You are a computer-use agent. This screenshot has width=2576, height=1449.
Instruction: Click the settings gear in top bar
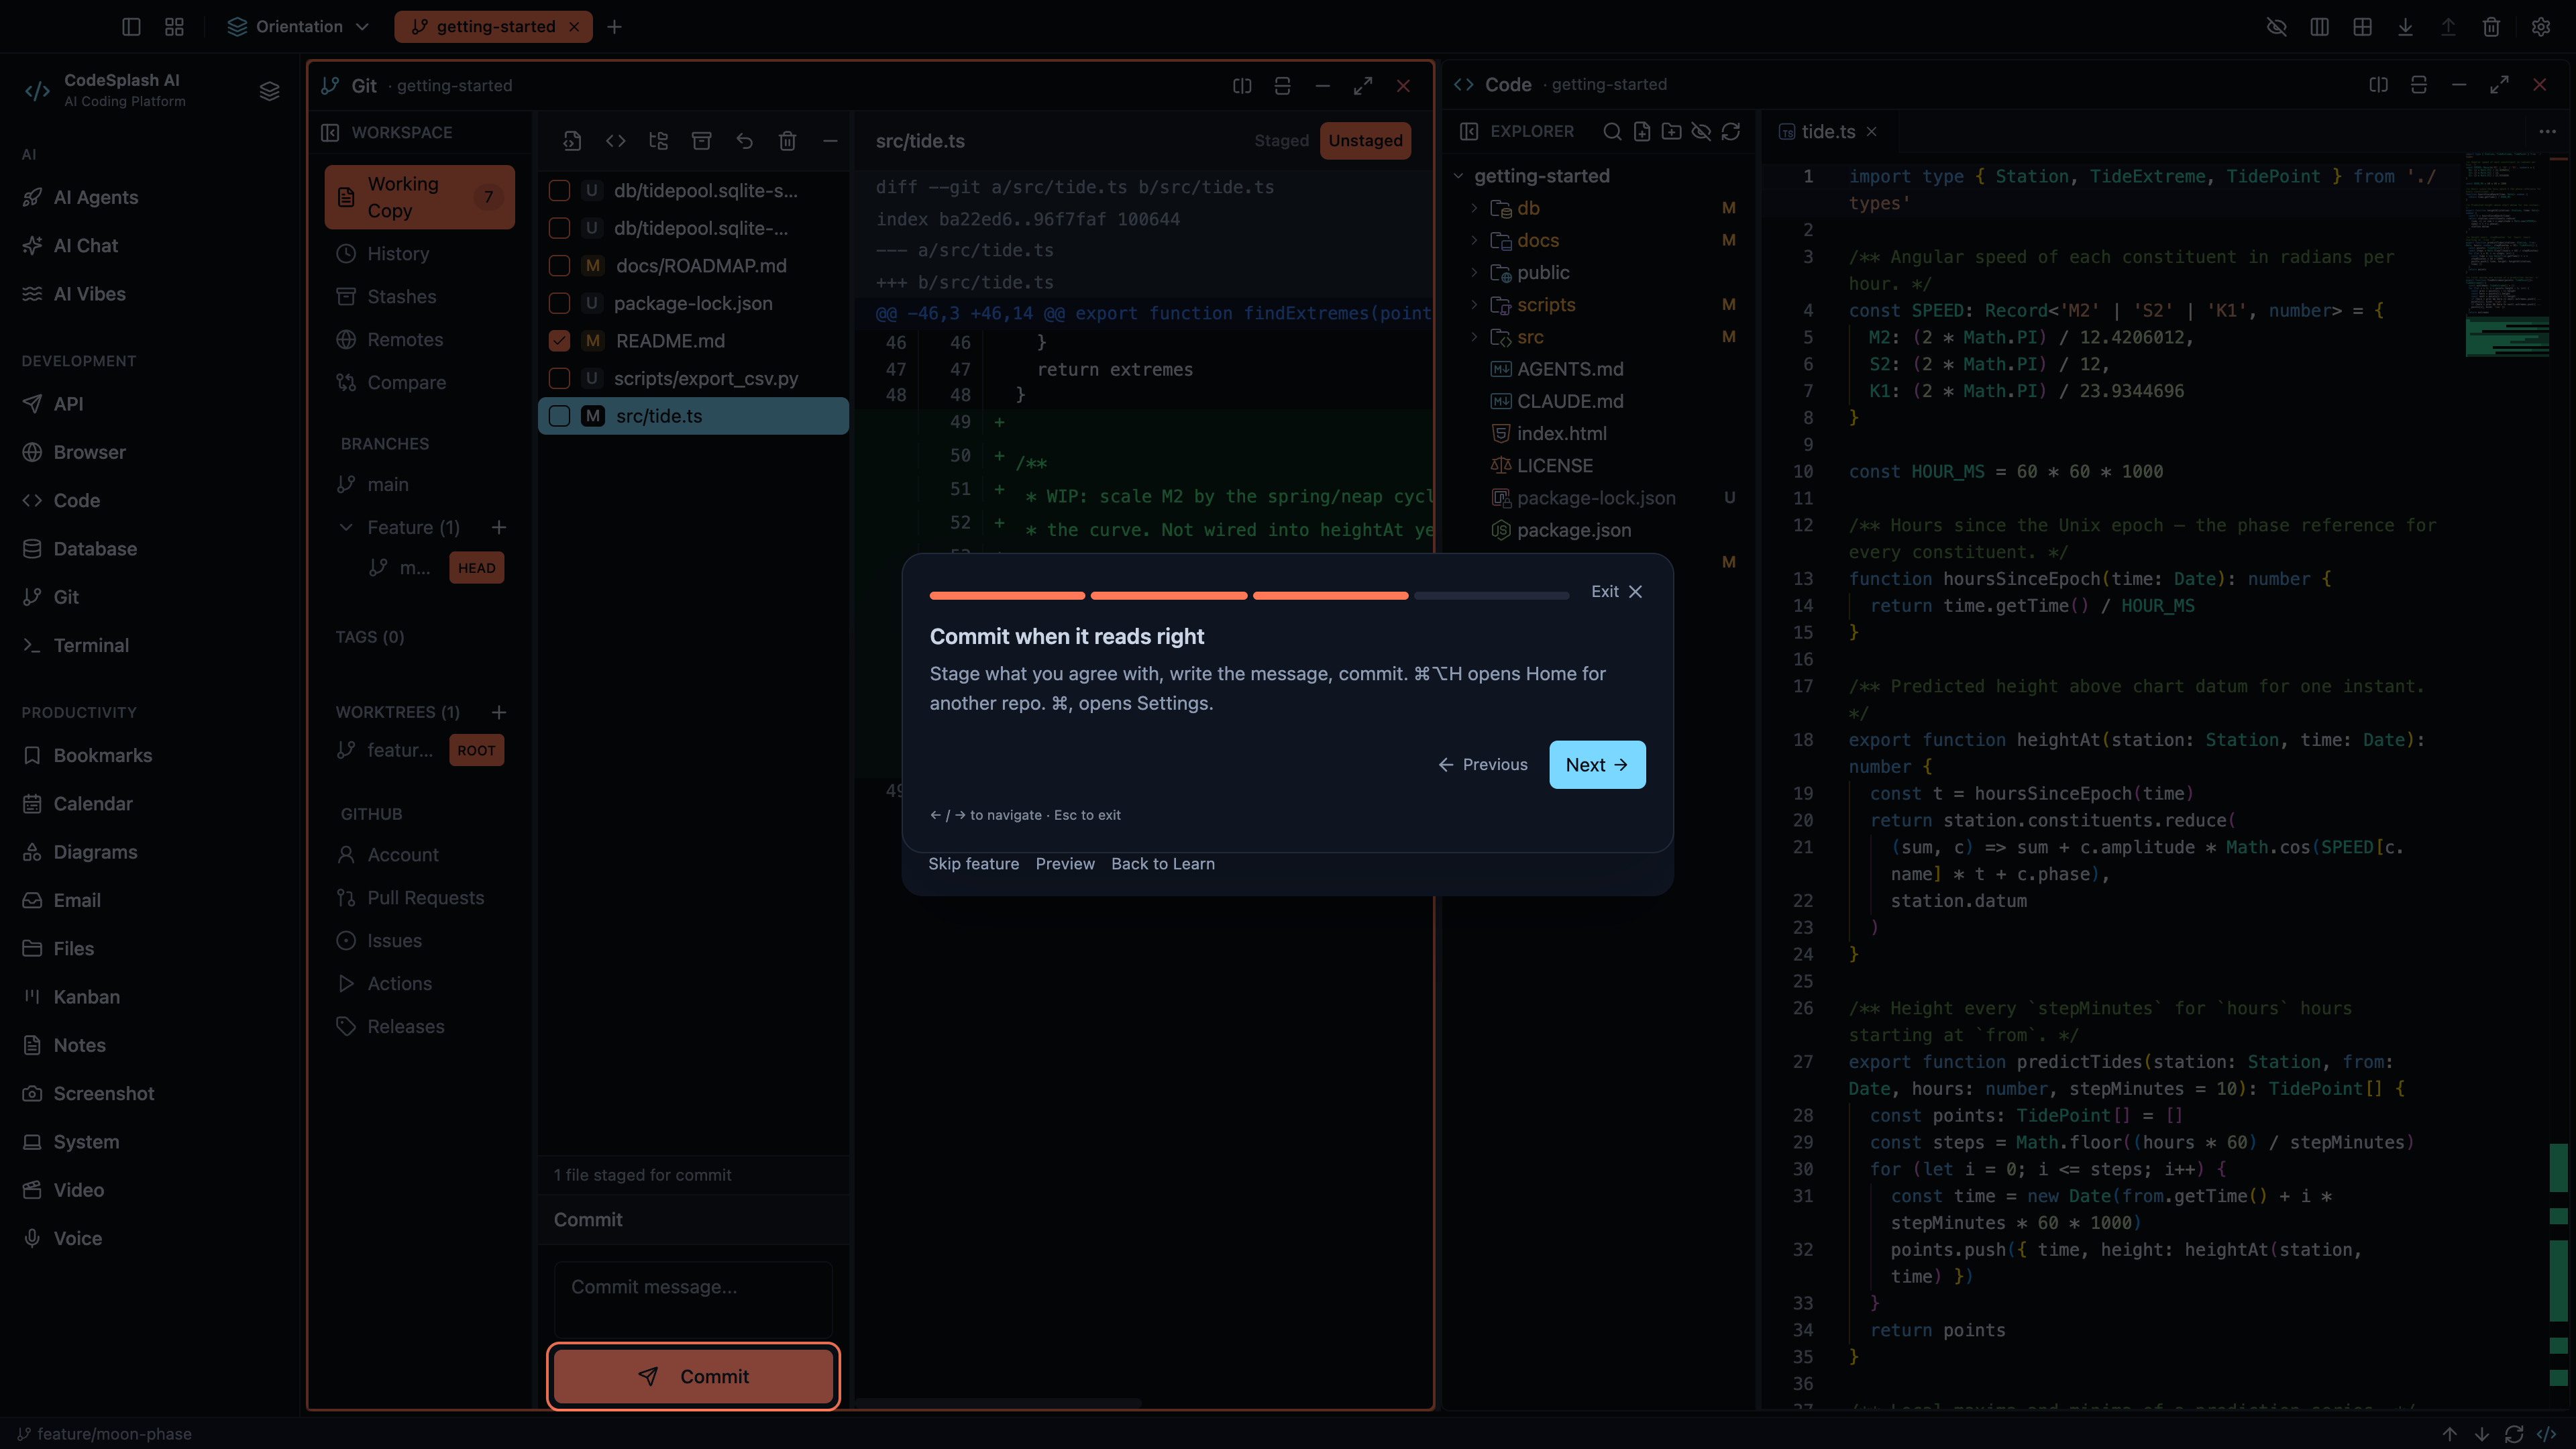2540,27
